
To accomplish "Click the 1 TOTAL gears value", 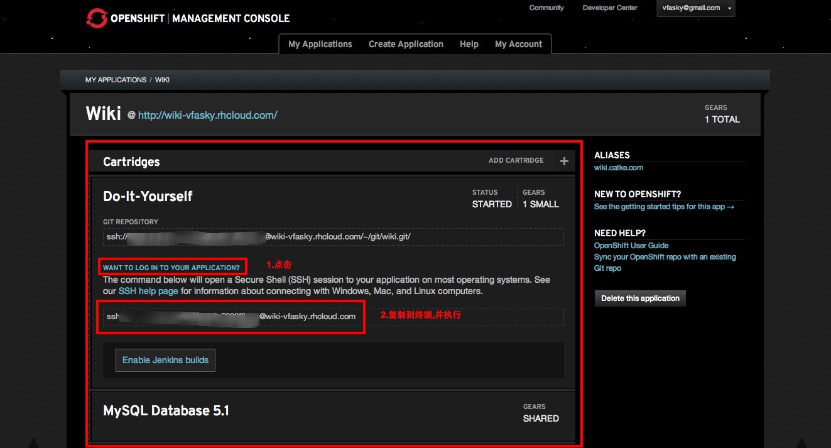I will 722,119.
